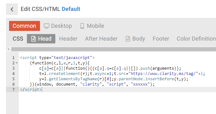Open the CSS section tab
This screenshot has width=216, height=114.
tap(18, 39)
